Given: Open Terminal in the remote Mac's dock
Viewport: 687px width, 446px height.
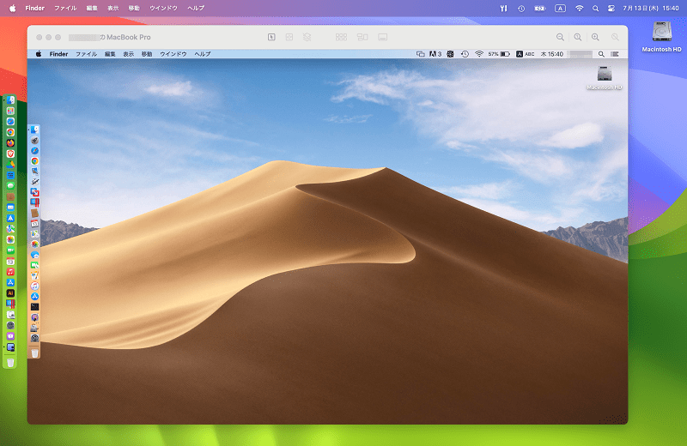Looking at the screenshot, I should 34,307.
